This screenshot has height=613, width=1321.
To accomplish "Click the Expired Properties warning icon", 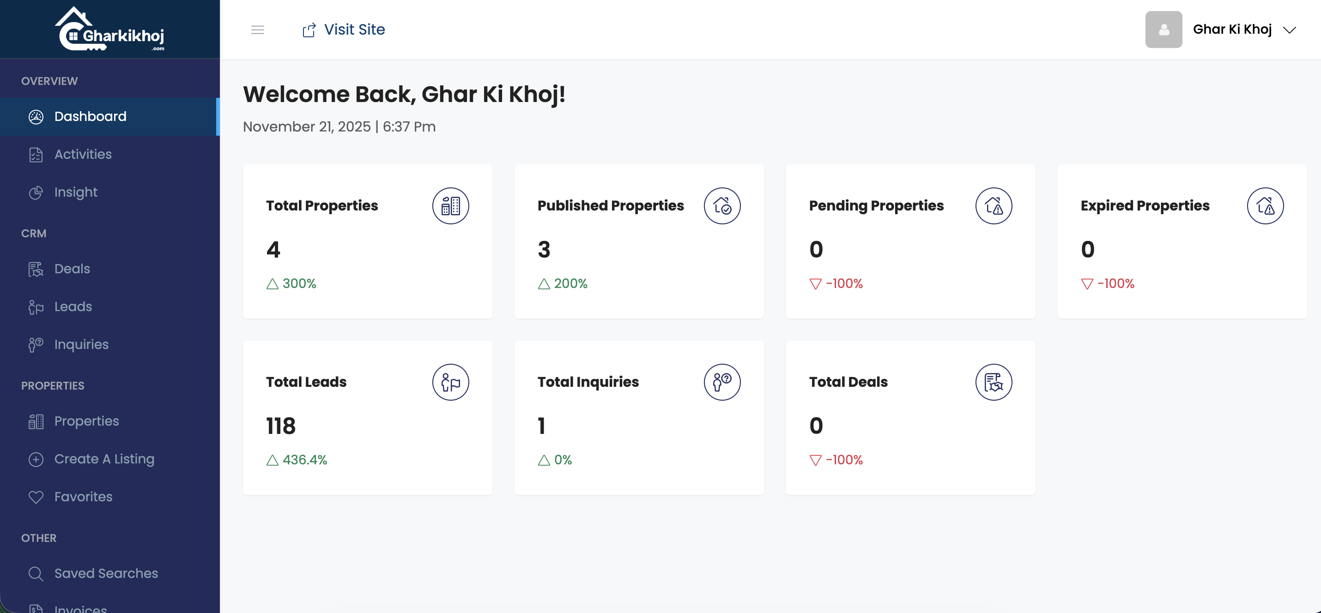I will pos(1265,206).
